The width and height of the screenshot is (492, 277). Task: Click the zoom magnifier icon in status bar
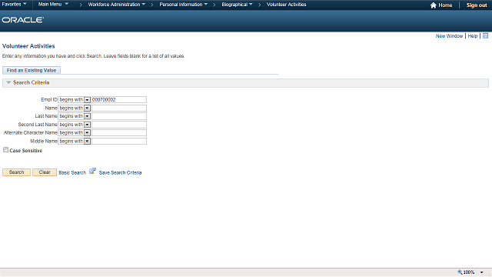click(460, 272)
